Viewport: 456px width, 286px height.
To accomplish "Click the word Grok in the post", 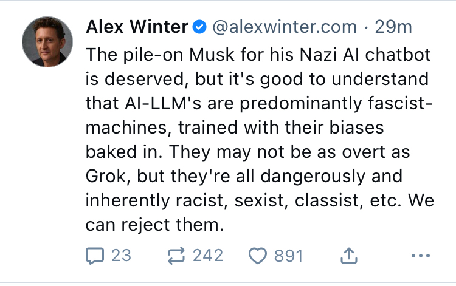I will pyautogui.click(x=105, y=176).
